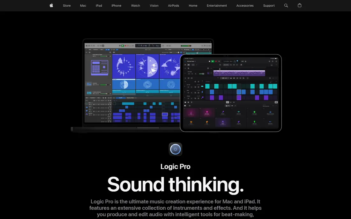Screen dimensions: 351x219
Task: Go to the Watch section
Action: pos(135,6)
